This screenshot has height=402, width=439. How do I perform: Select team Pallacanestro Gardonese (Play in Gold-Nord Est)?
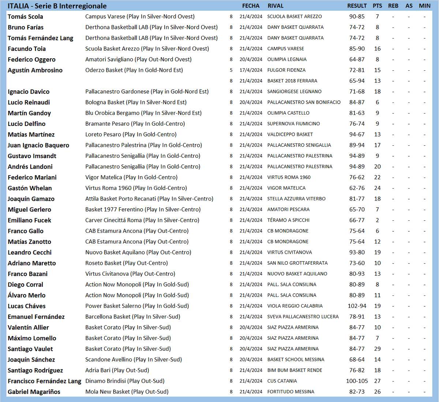147,92
